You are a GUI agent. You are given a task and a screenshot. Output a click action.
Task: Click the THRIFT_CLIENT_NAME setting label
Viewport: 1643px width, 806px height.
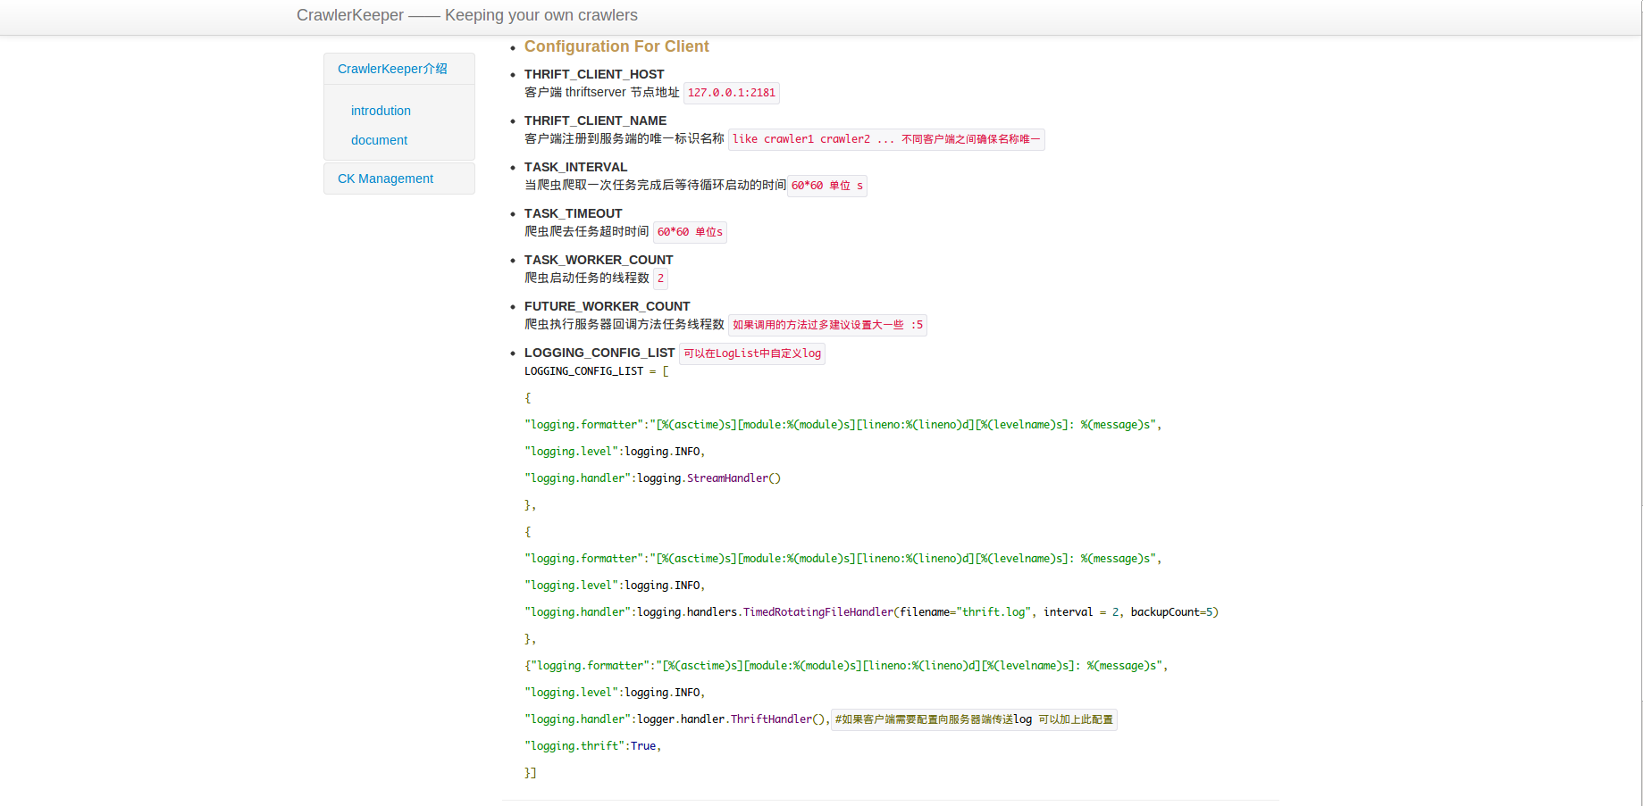point(595,120)
